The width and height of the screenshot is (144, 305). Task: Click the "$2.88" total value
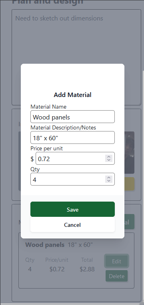coord(87,269)
